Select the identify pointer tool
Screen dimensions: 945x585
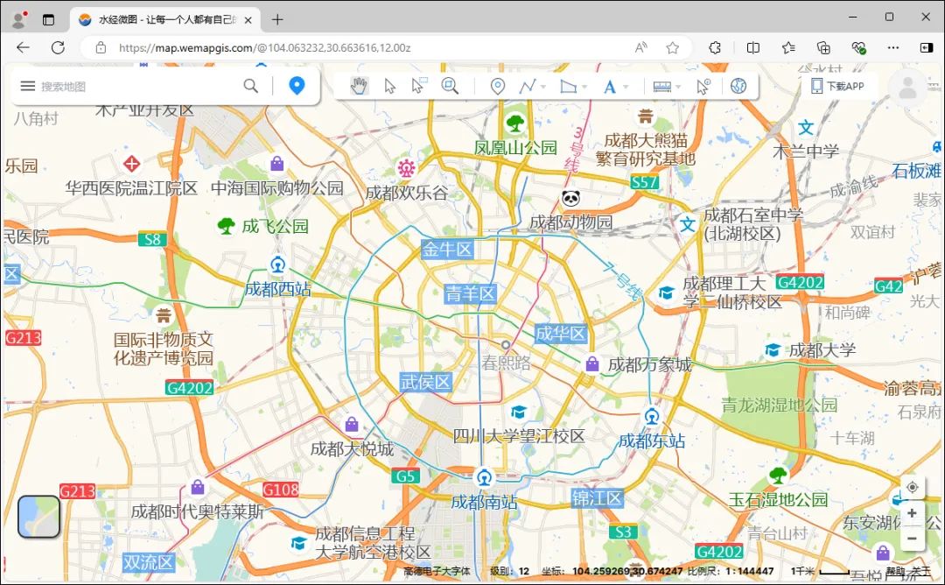point(703,86)
